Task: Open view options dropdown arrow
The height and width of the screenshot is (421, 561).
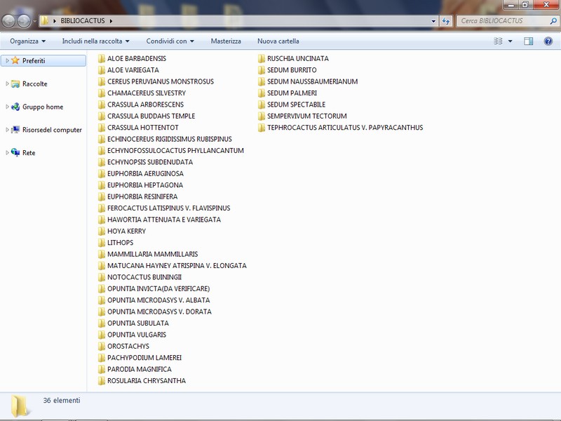Action: [x=511, y=41]
